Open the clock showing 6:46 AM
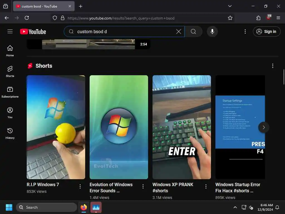Screen dimensions: 285x214 pyautogui.click(x=265, y=207)
